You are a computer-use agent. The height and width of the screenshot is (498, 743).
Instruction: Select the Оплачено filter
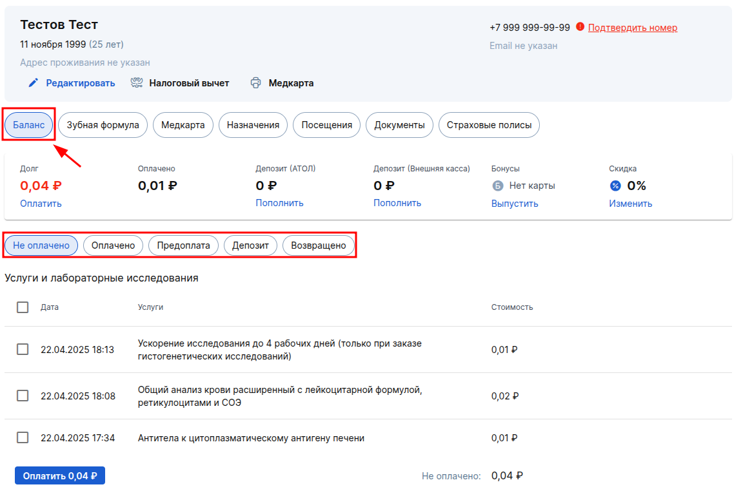114,245
